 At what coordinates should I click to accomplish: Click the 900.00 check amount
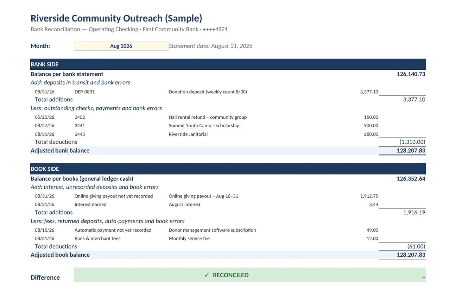(371, 126)
